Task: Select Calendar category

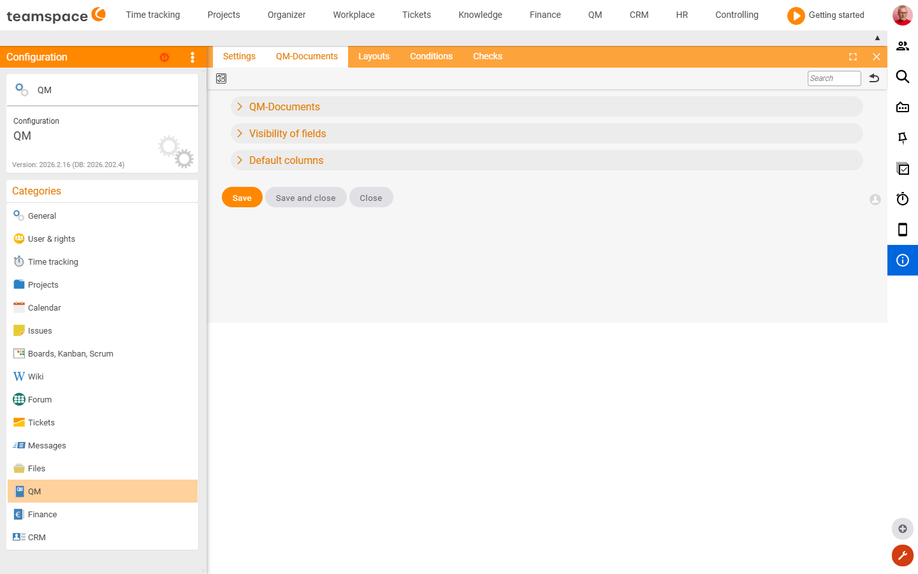Action: click(x=103, y=307)
